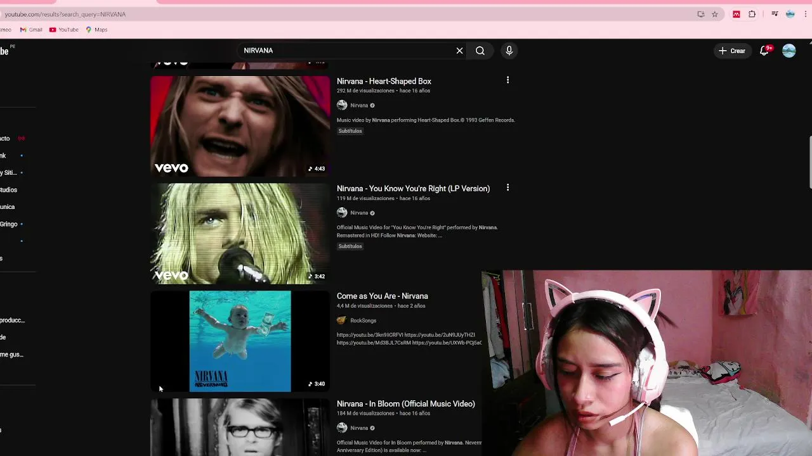812x456 pixels.
Task: Open the RockSongs channel avatar
Action: point(342,320)
